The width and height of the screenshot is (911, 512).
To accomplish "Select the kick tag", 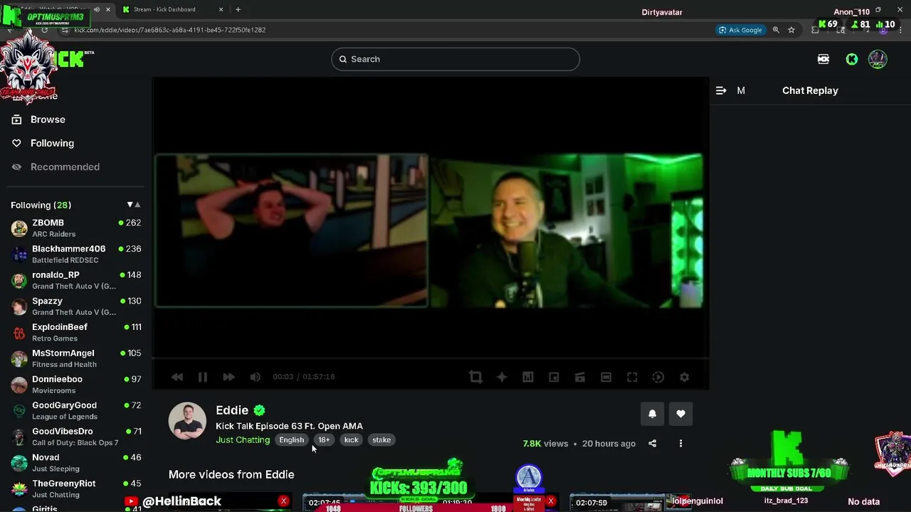I will pyautogui.click(x=351, y=440).
